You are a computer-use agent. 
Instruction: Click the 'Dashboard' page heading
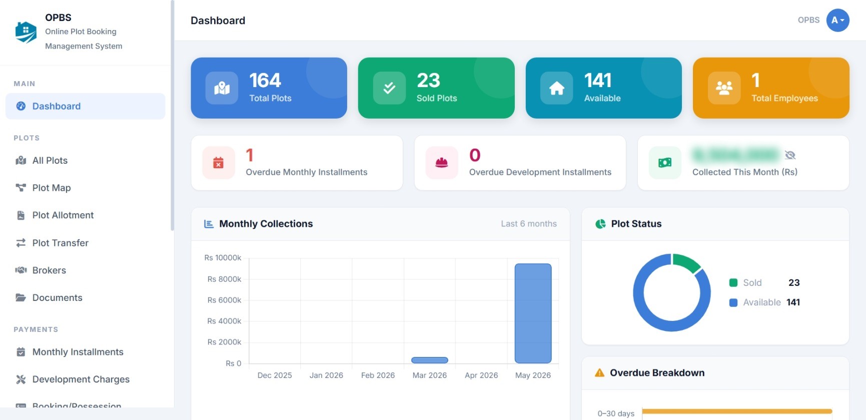[218, 21]
